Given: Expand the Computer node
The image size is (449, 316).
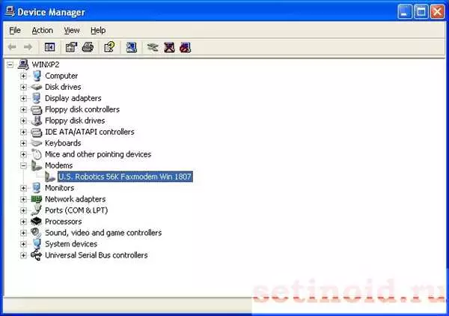Looking at the screenshot, I should click(x=23, y=76).
